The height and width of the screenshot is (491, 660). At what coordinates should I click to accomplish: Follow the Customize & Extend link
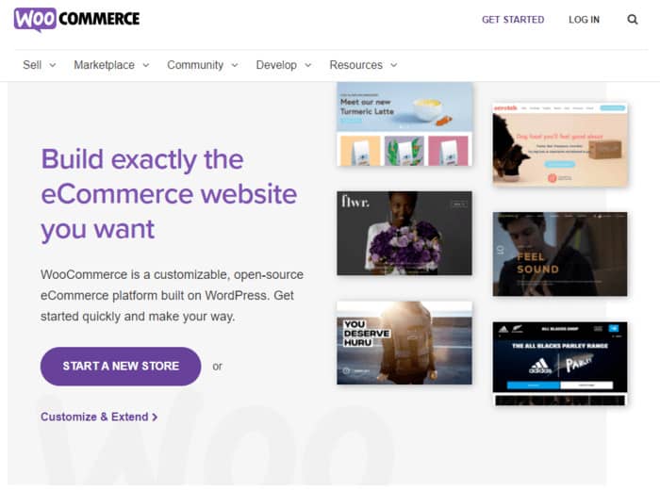99,417
